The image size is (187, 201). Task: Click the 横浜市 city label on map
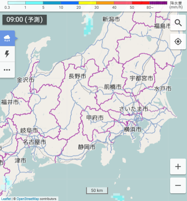[132, 129]
